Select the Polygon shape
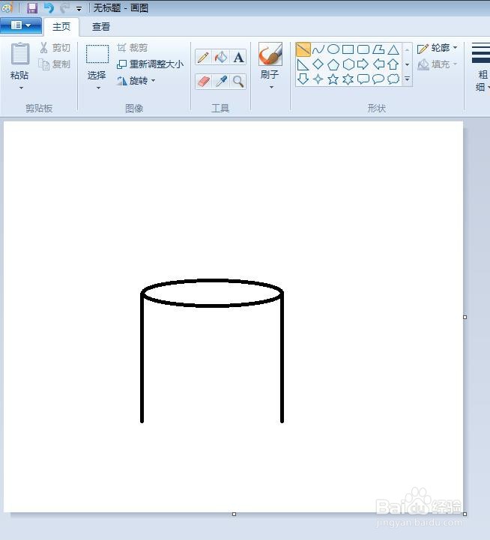Viewport: 490px width, 540px height. [378, 49]
